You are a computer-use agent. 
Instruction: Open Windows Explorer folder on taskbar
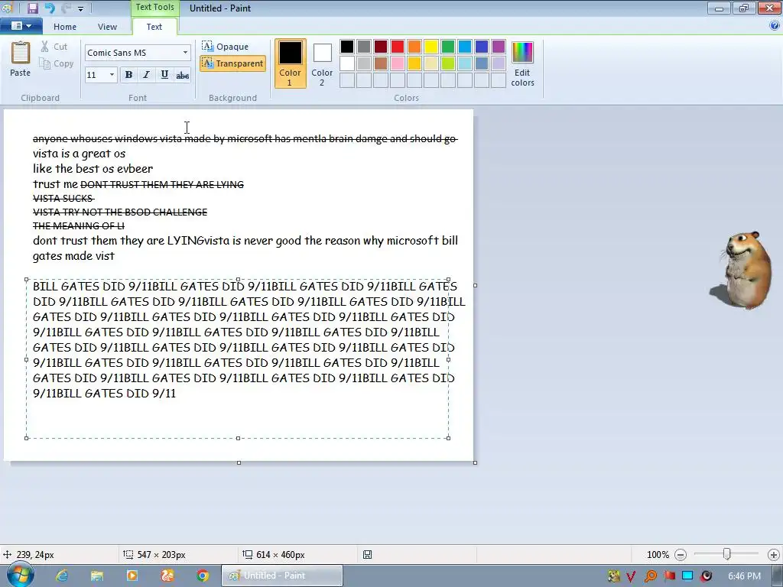coord(97,576)
